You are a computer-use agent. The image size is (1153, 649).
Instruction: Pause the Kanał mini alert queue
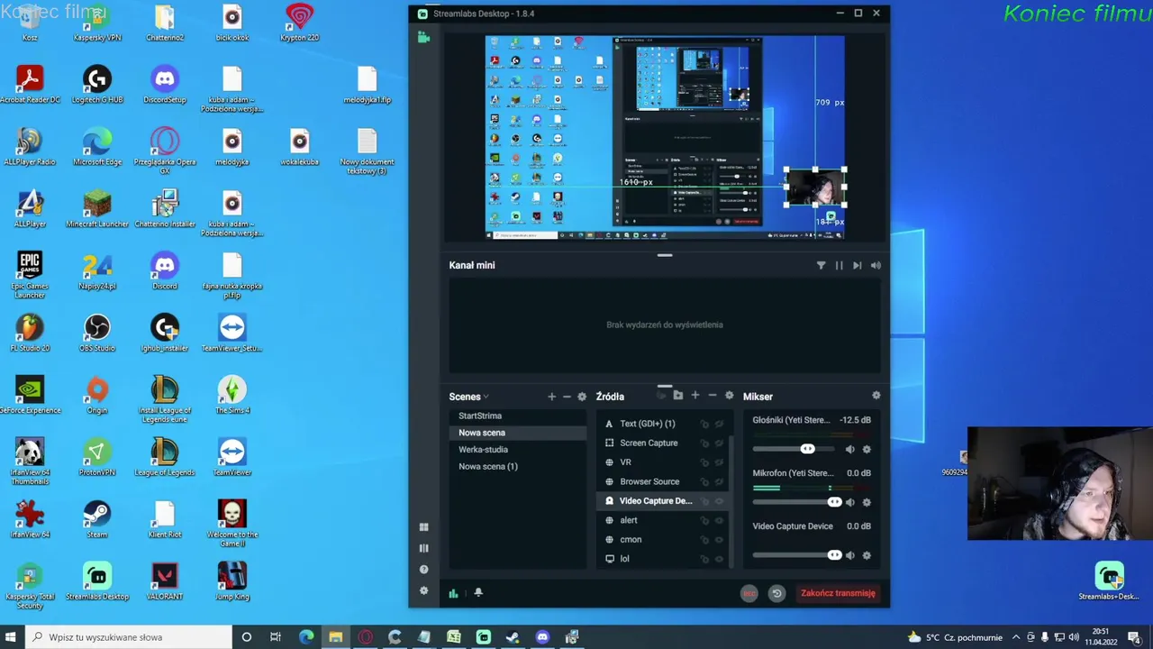(x=840, y=265)
